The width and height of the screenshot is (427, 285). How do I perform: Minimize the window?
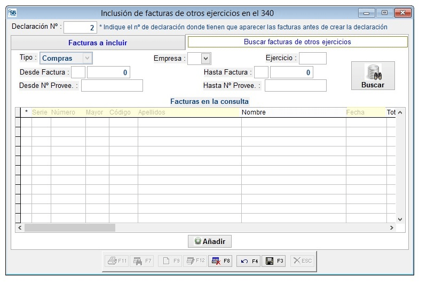click(x=367, y=13)
